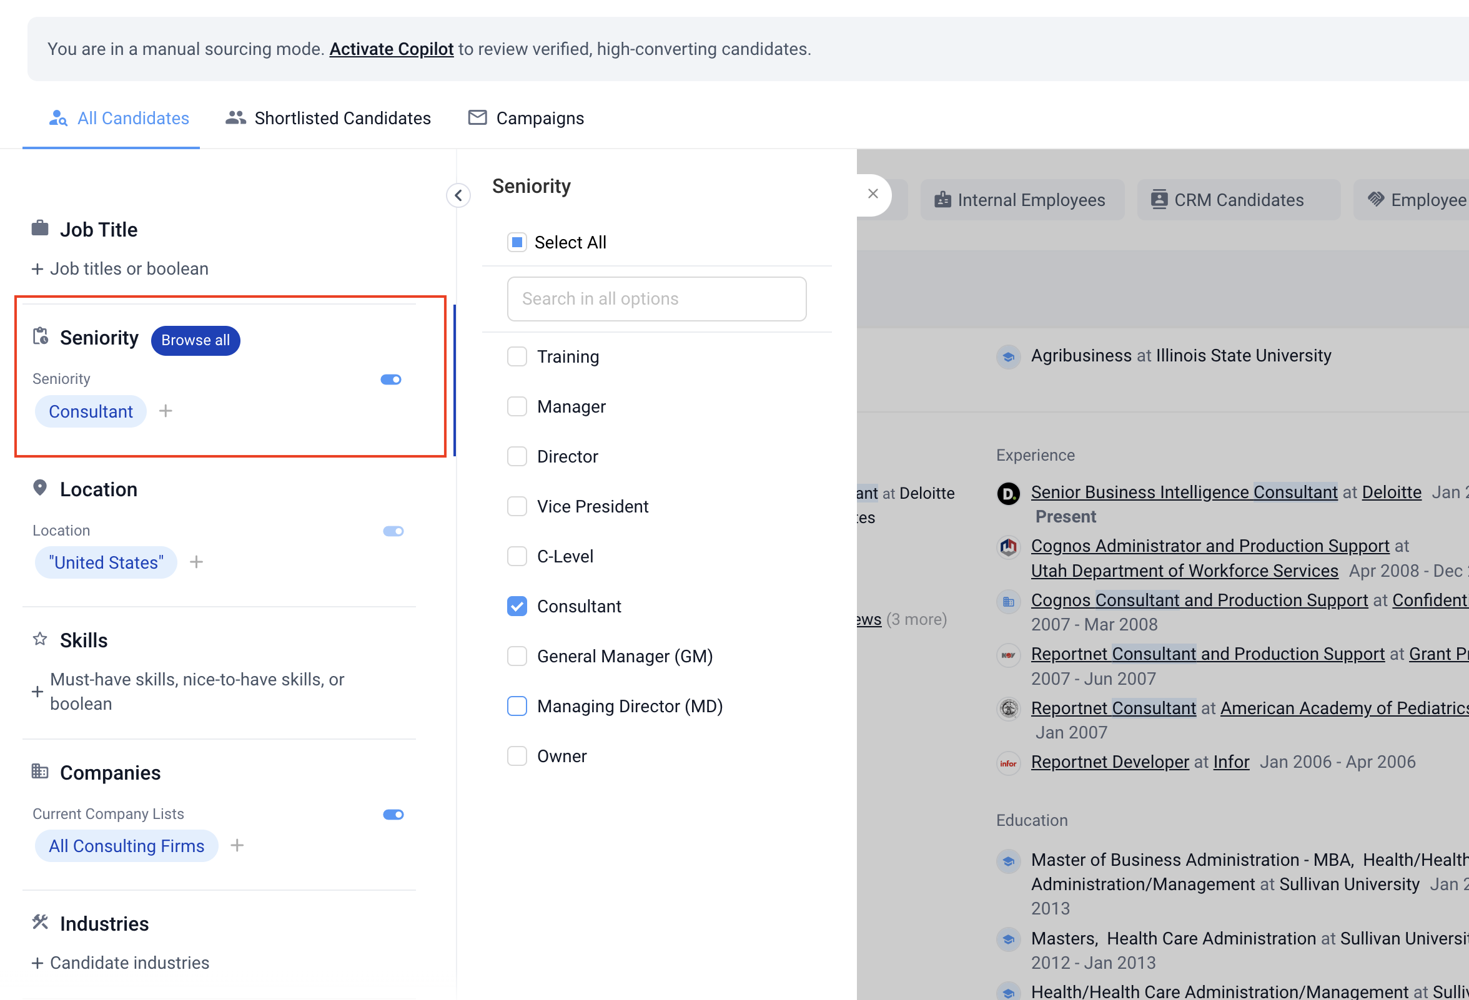
Task: Switch to Shortlisted Candidates tab
Action: (328, 118)
